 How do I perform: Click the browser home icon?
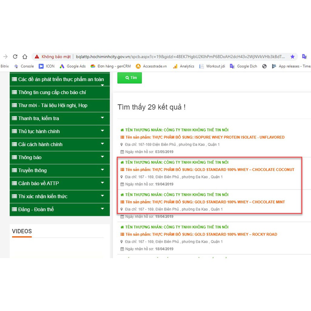[x=25, y=56]
